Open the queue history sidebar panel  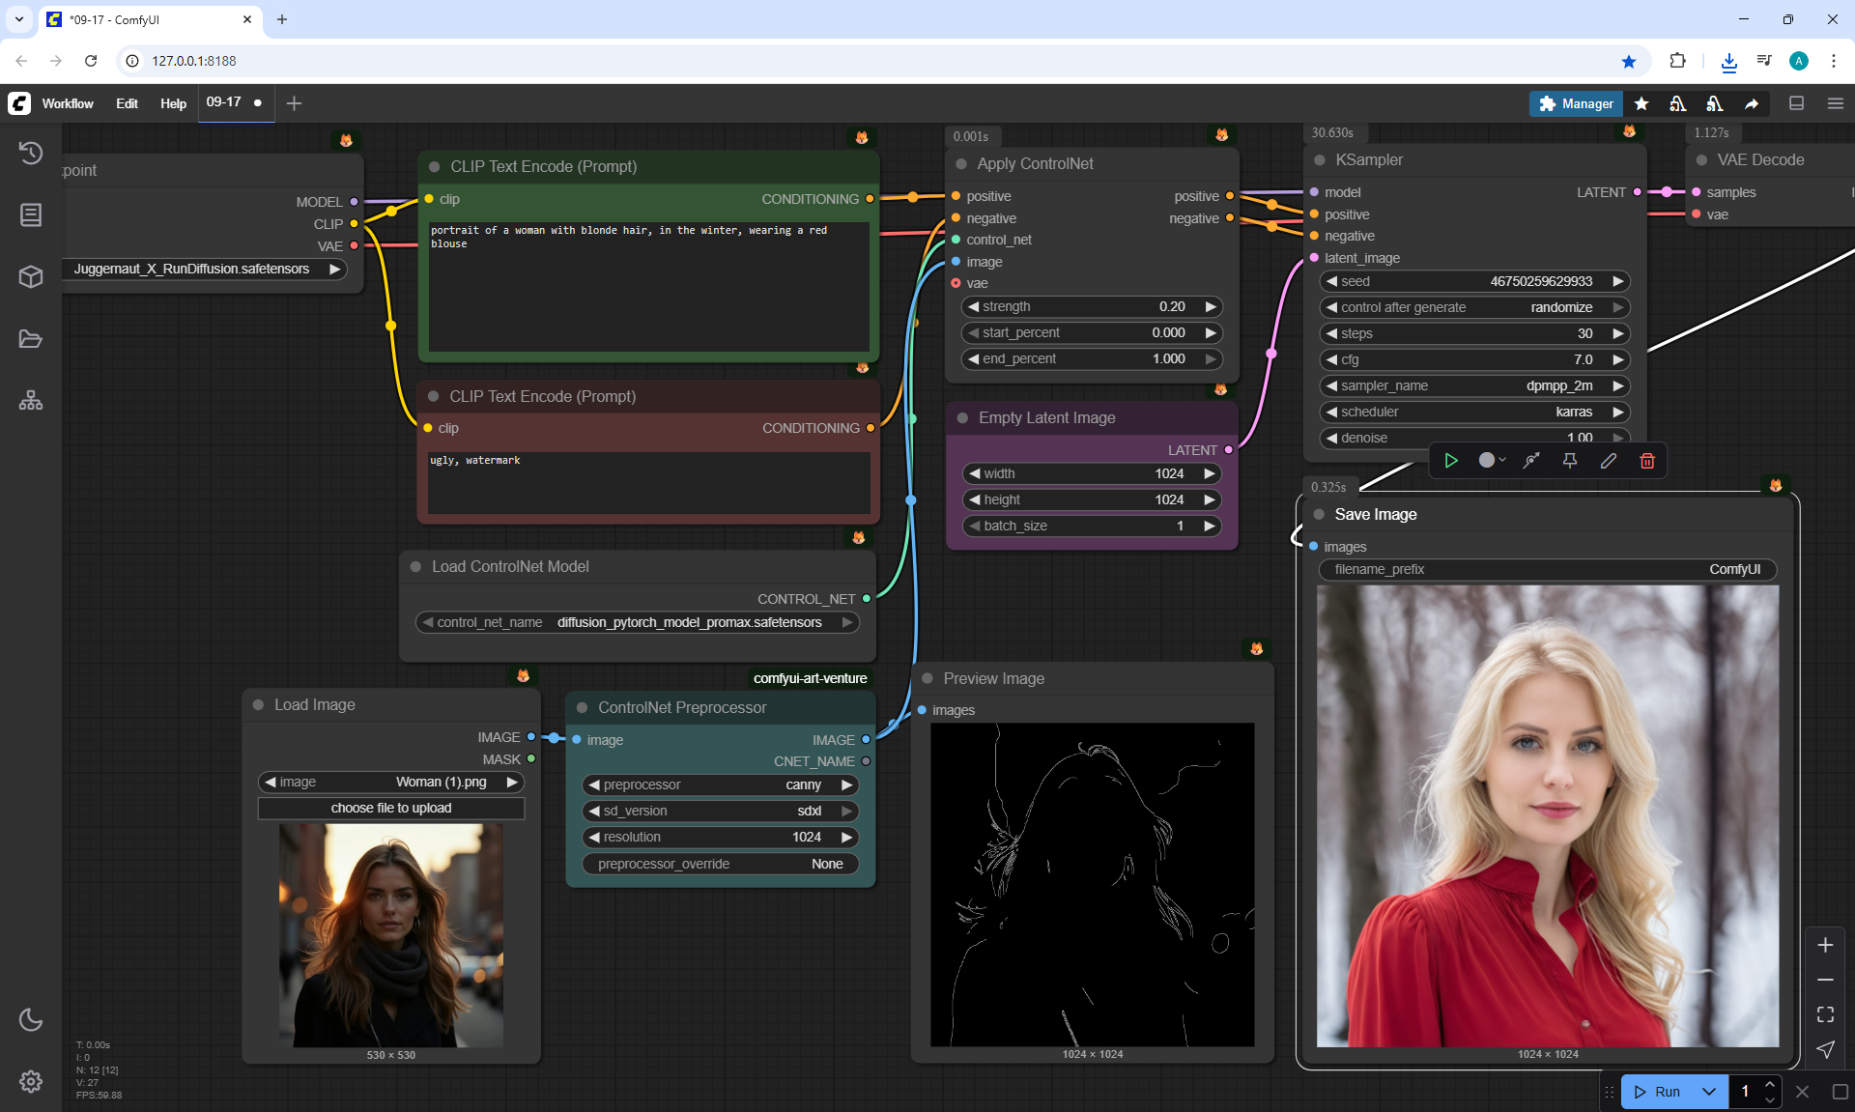(31, 153)
